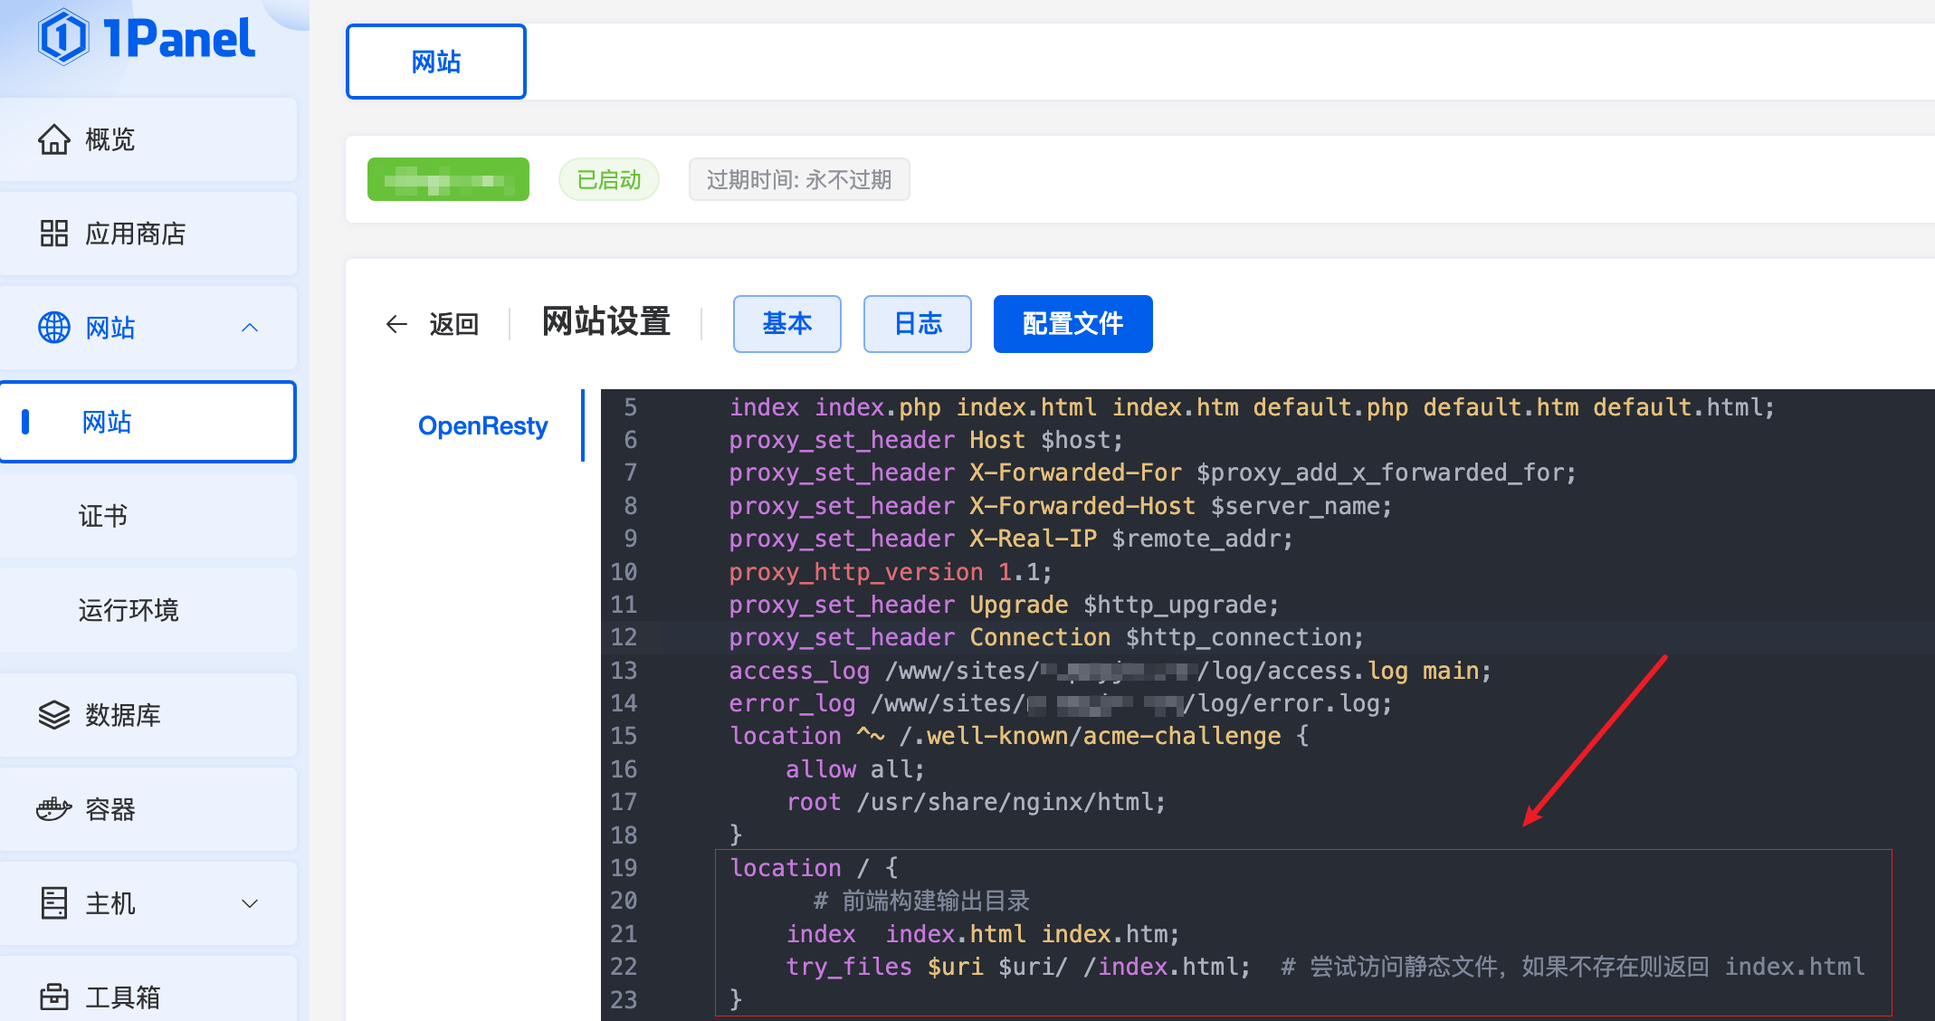Click 'X-Forwarded-For' header line 7
Image resolution: width=1935 pixels, height=1021 pixels.
1152,472
